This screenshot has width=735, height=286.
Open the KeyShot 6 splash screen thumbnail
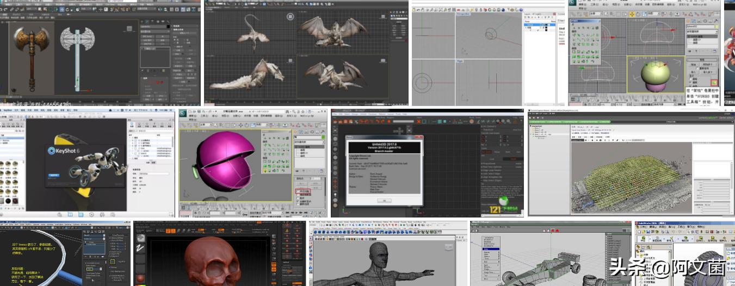87,162
